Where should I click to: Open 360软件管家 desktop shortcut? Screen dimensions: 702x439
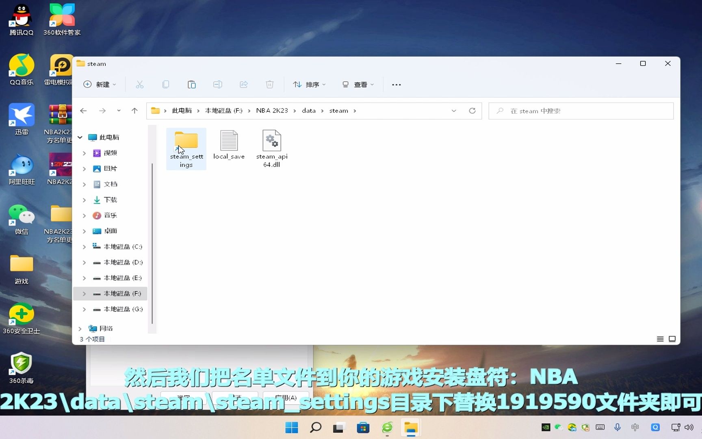pyautogui.click(x=62, y=20)
